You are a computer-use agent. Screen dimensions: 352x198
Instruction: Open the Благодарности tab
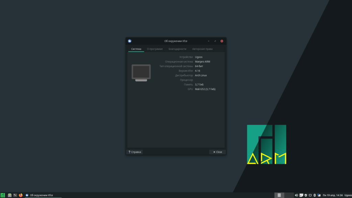177,49
